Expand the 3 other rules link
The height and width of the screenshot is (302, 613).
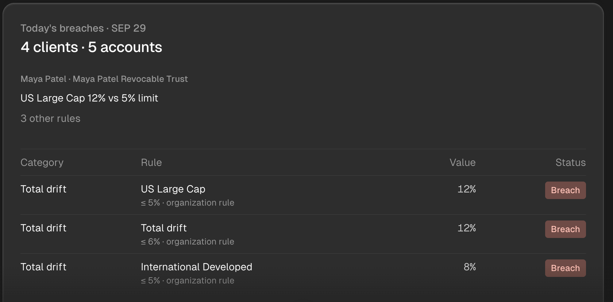pos(50,119)
